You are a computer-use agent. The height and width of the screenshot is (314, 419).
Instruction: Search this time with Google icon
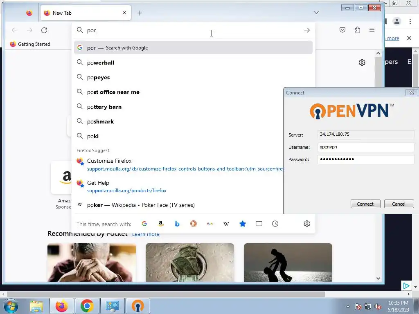point(144,224)
